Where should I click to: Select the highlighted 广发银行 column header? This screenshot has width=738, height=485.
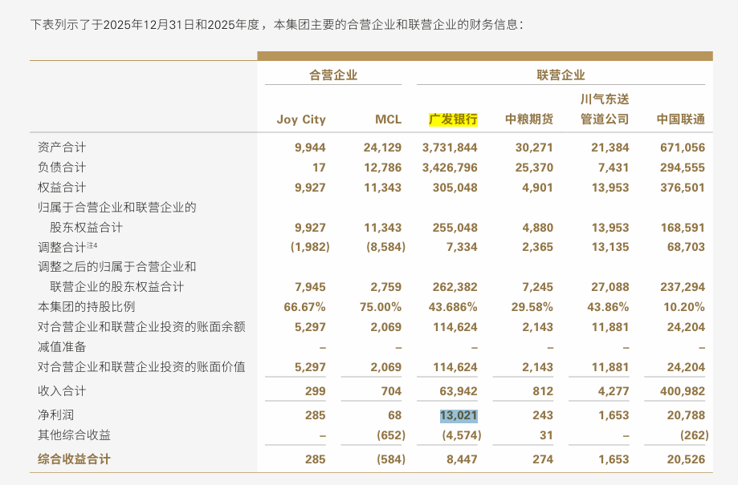click(454, 119)
